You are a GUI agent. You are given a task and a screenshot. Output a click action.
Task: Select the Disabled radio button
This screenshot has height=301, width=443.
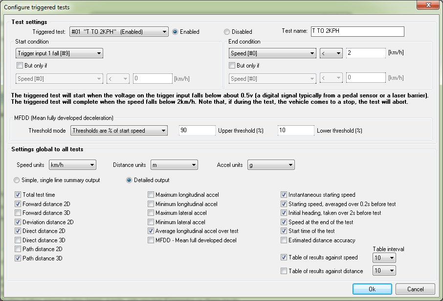point(227,32)
